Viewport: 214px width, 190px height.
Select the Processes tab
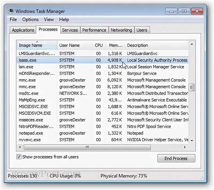click(x=48, y=29)
